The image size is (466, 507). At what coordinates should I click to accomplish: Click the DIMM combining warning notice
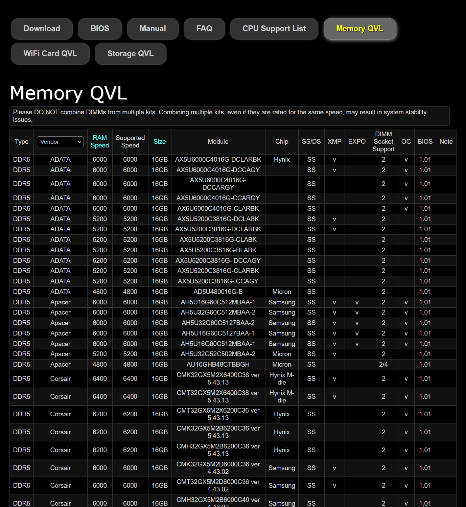(230, 116)
